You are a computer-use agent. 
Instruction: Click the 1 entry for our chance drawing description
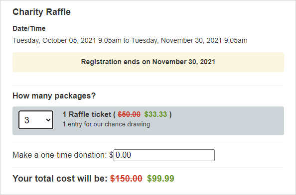106,124
